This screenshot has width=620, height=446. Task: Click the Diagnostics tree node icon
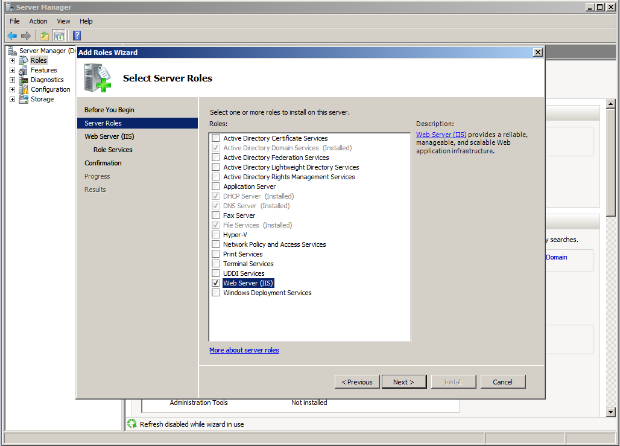click(24, 80)
